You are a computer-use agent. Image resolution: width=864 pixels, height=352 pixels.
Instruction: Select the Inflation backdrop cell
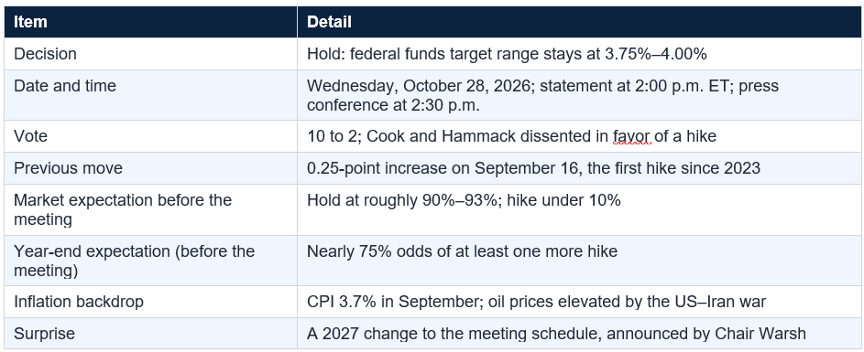coord(150,302)
